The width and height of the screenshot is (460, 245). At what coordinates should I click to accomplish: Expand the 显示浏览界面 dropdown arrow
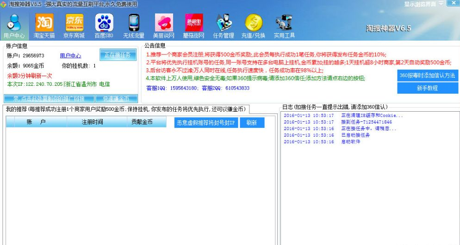tap(441, 4)
